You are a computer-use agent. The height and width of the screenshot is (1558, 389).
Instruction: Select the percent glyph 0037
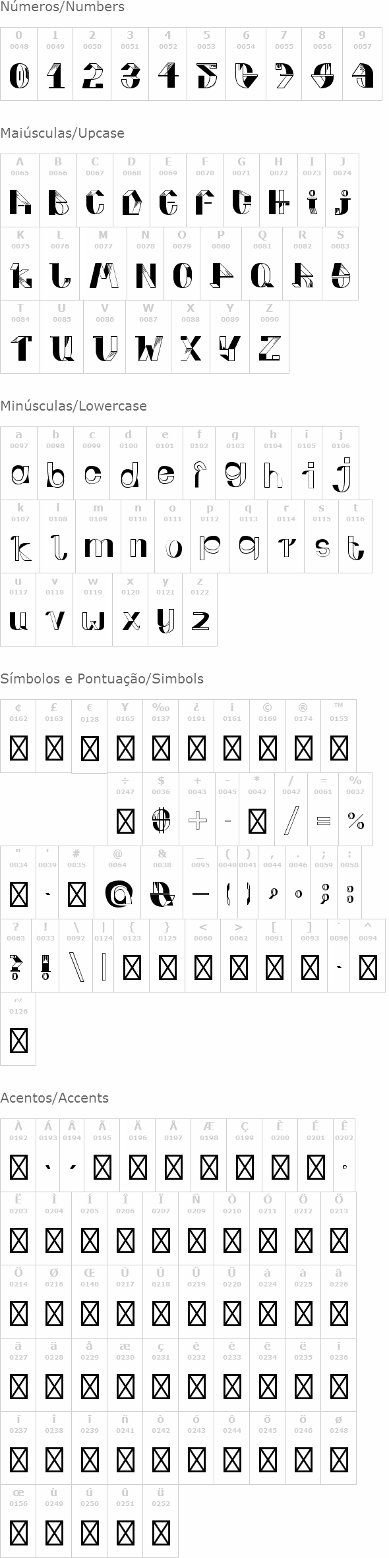click(355, 809)
